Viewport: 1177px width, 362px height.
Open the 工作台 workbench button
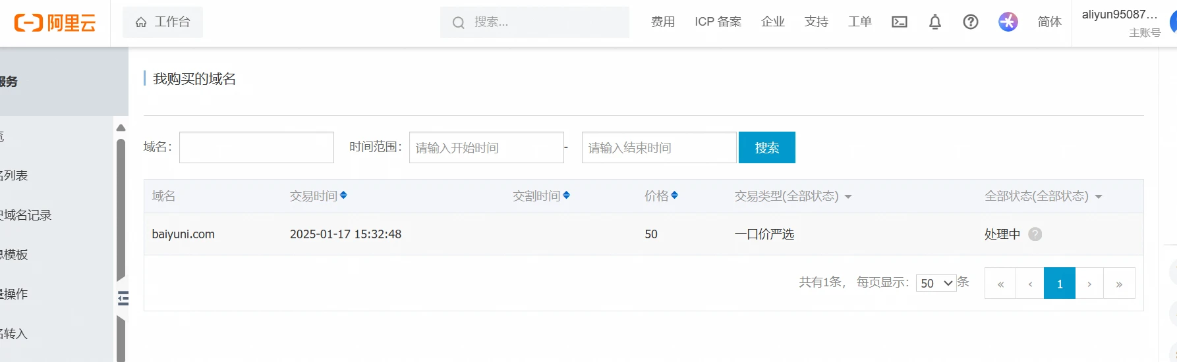pyautogui.click(x=163, y=22)
